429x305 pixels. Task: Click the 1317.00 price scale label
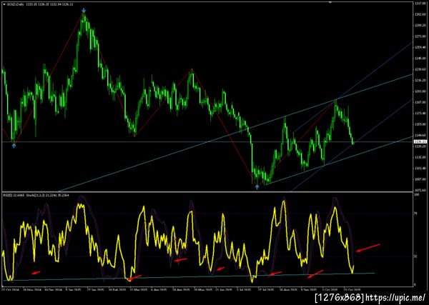421,4
